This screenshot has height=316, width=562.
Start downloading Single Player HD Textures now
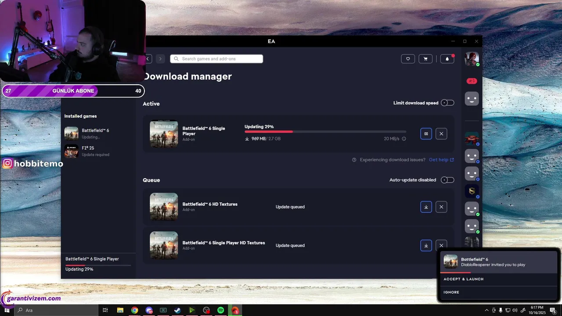[426, 245]
